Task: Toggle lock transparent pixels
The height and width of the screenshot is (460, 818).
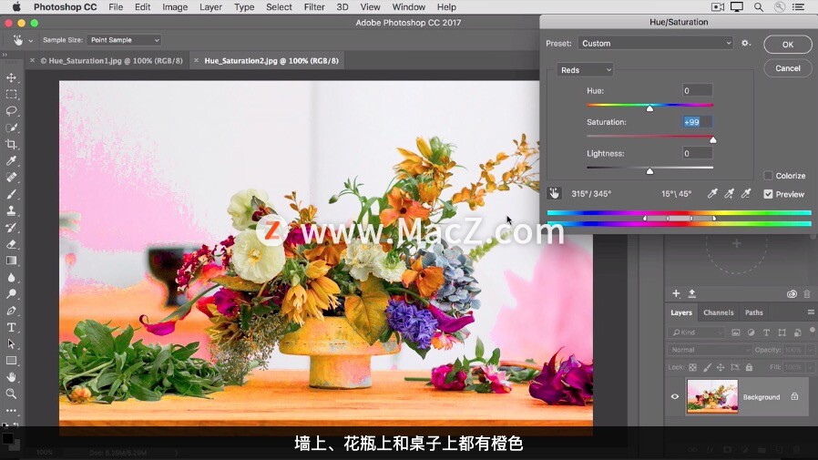Action: coord(693,367)
